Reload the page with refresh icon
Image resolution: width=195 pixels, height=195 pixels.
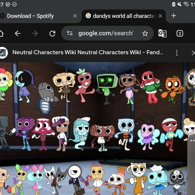click(52, 33)
